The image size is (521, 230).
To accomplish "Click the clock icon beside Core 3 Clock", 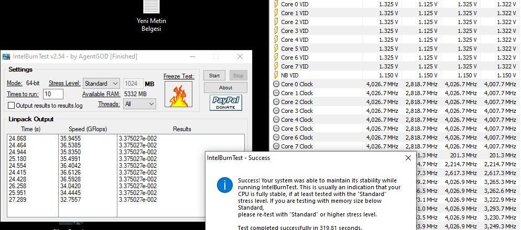I will click(276, 111).
